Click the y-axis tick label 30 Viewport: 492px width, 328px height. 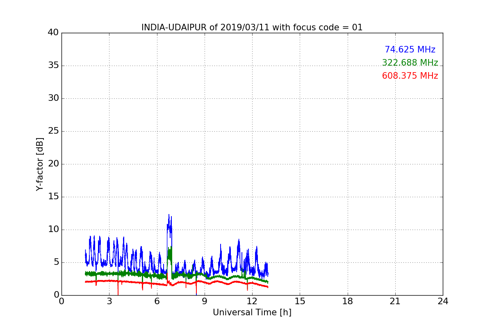tap(53, 98)
